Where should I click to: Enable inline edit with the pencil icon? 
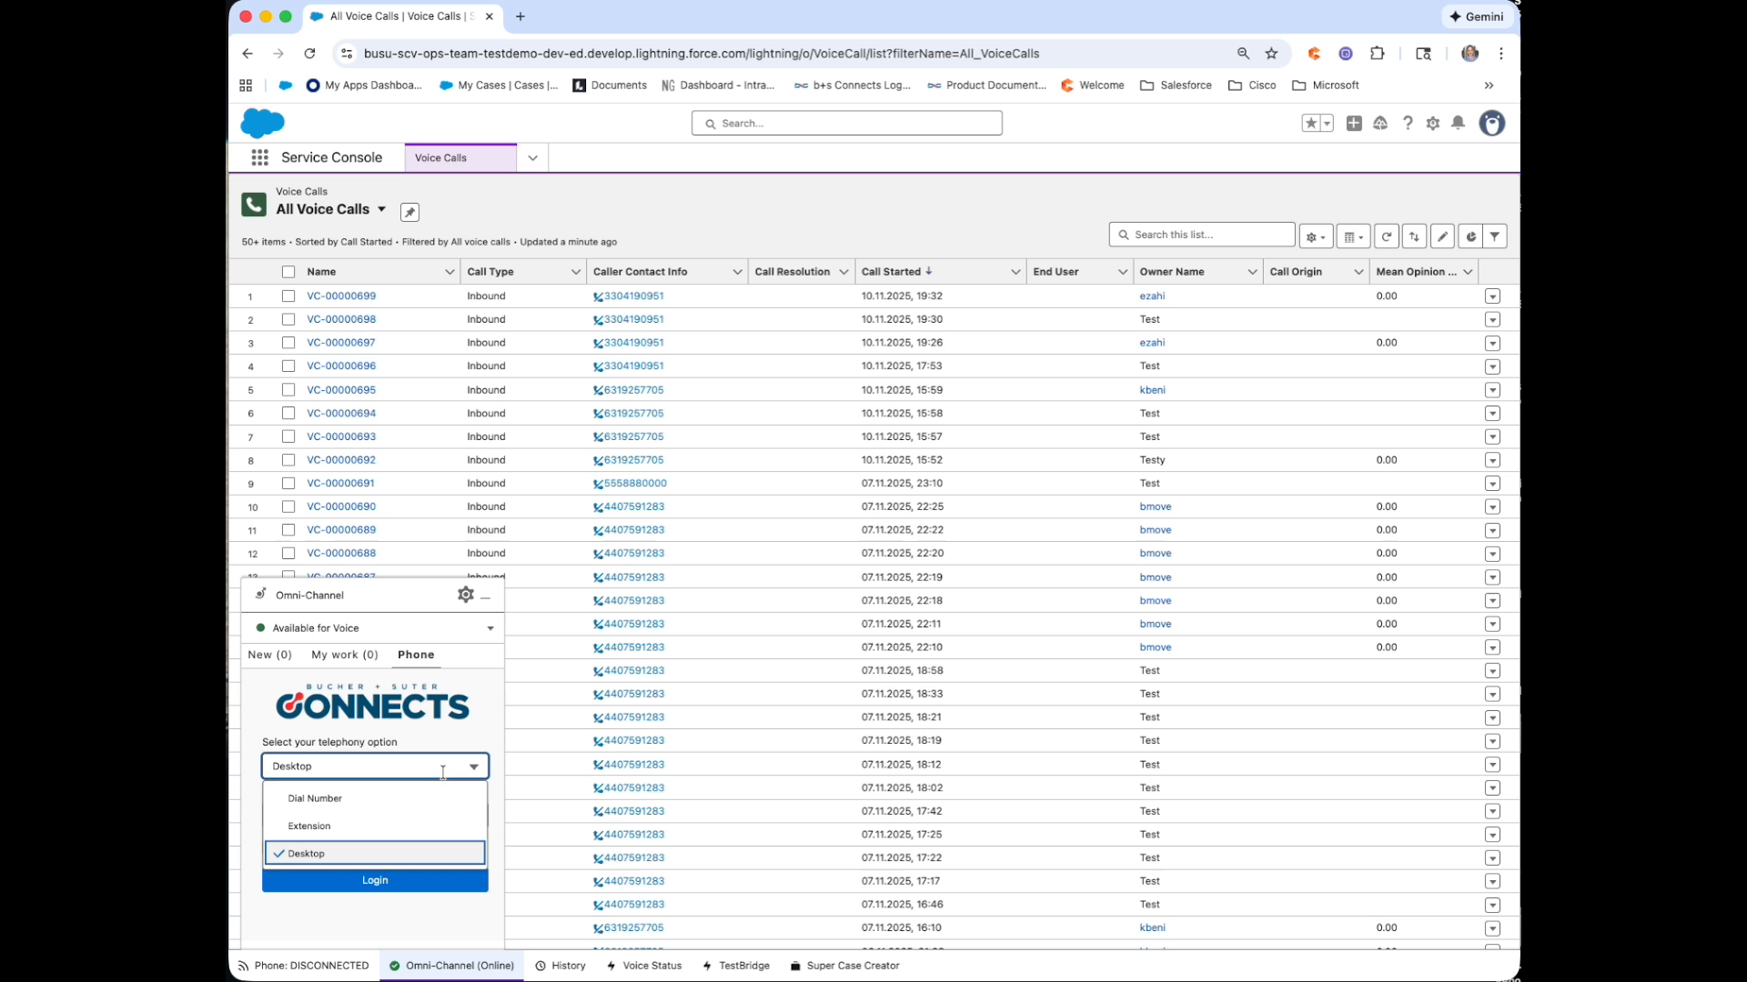(1443, 235)
